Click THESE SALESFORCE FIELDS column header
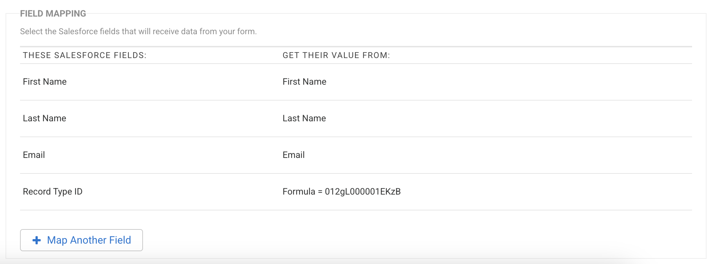Image resolution: width=710 pixels, height=264 pixels. pyautogui.click(x=85, y=55)
